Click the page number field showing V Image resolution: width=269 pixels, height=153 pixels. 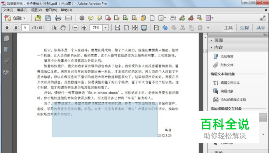point(25,28)
